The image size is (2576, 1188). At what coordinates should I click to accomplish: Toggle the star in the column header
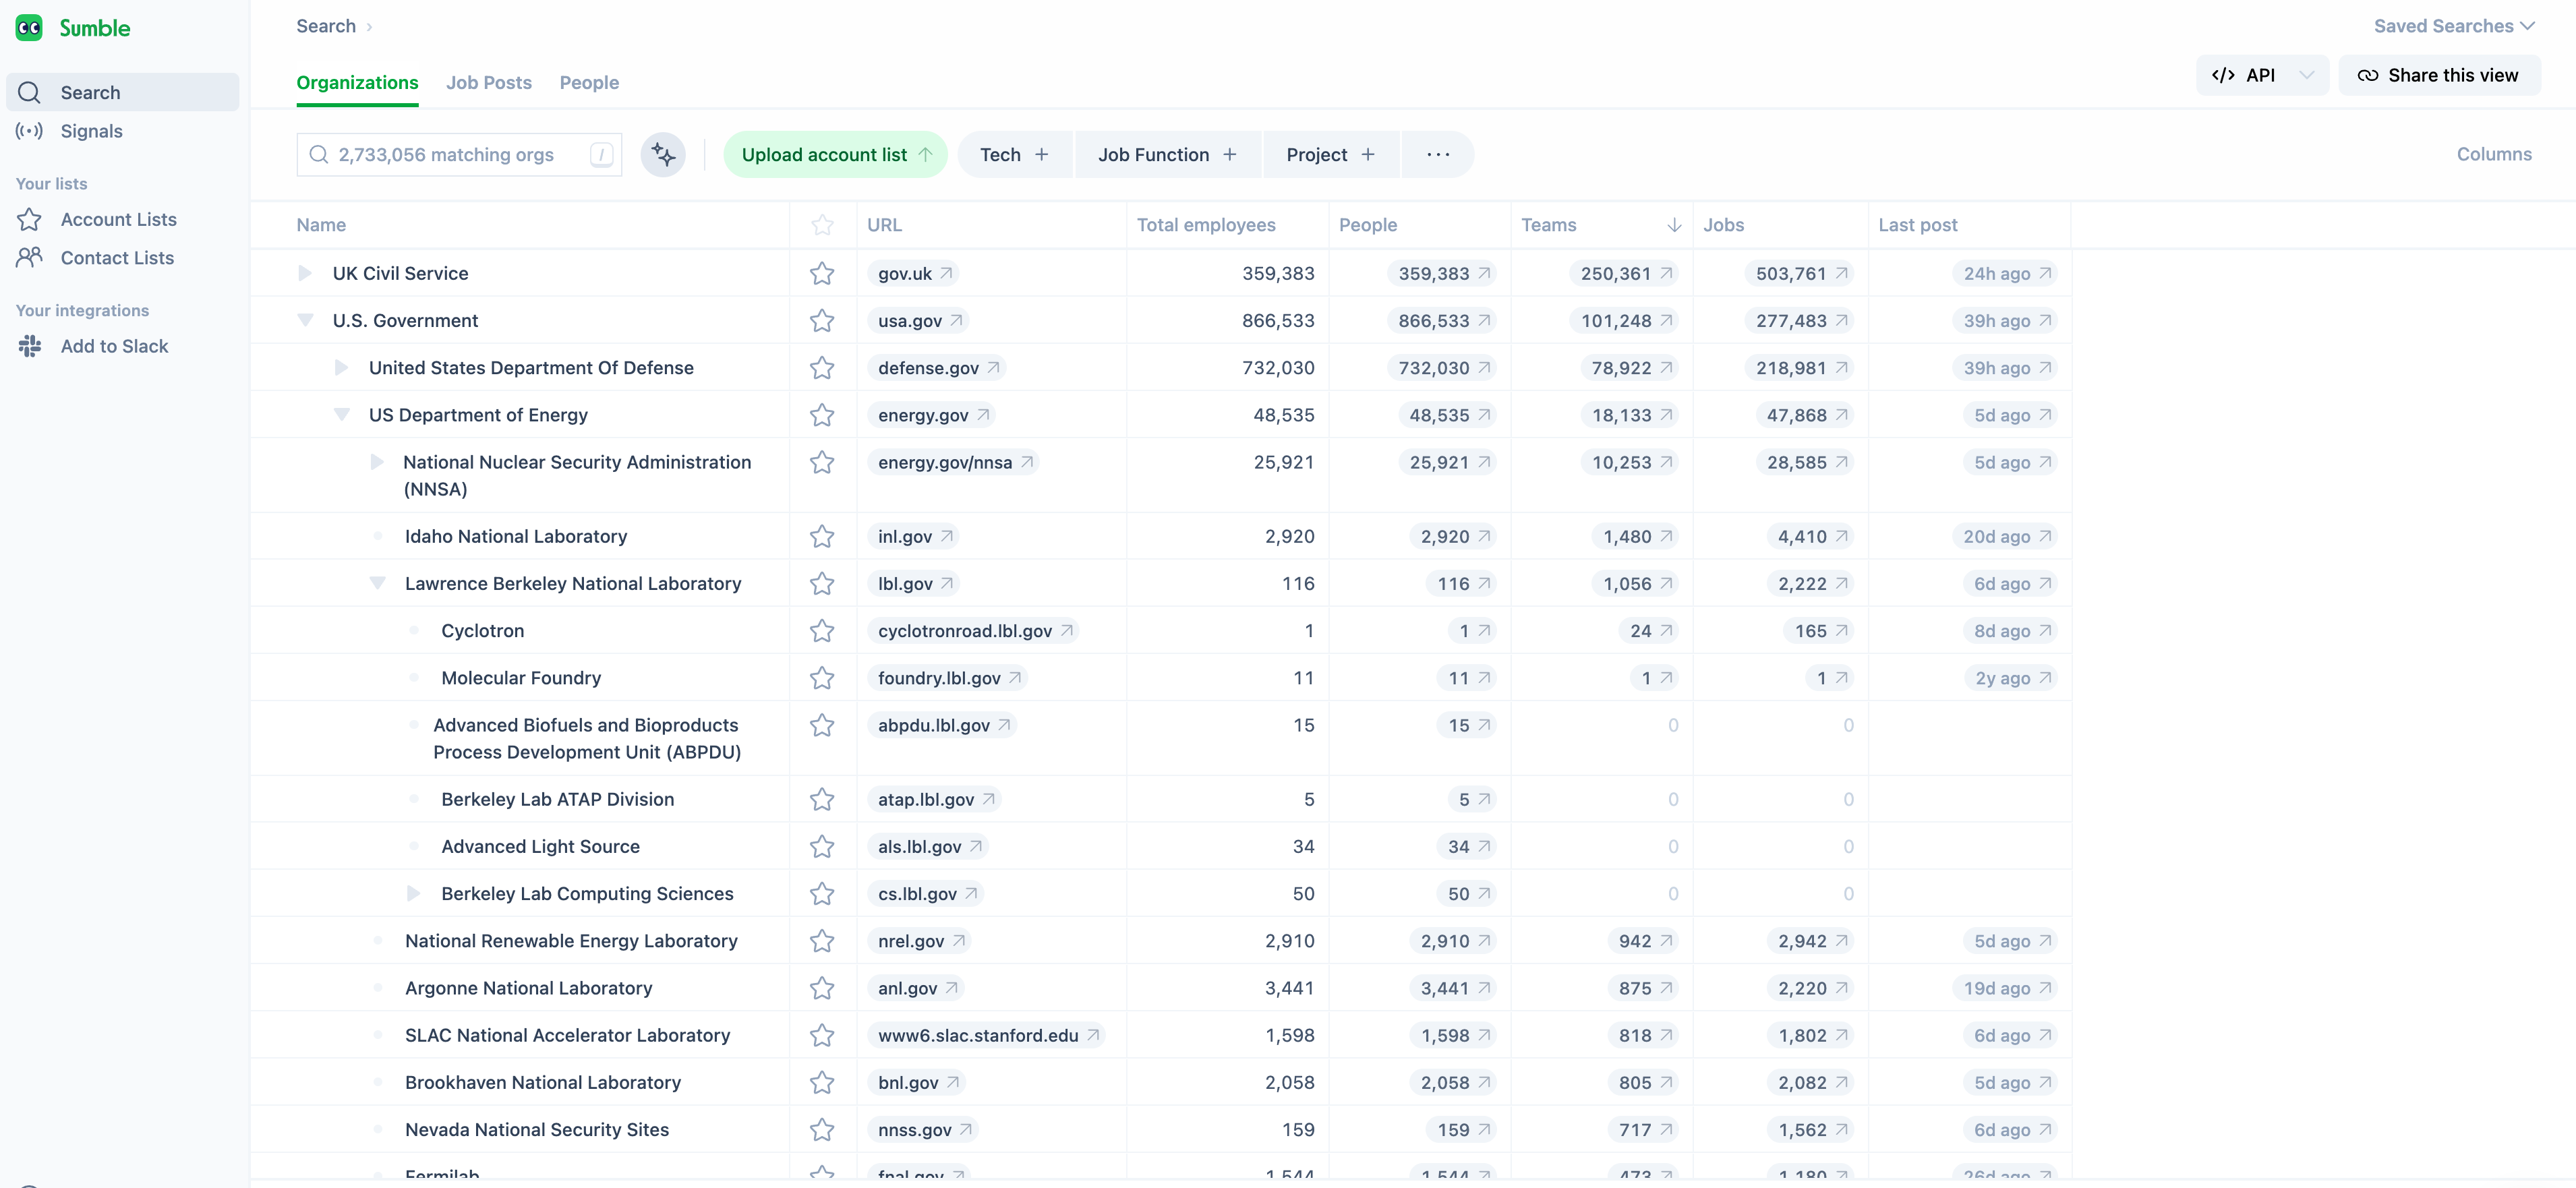[x=822, y=225]
